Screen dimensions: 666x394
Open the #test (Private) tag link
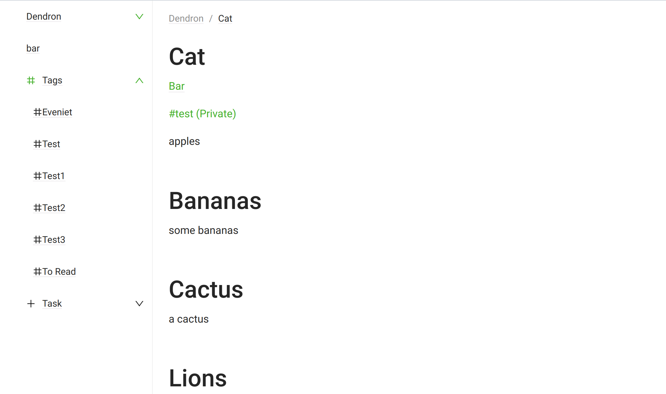pos(202,114)
